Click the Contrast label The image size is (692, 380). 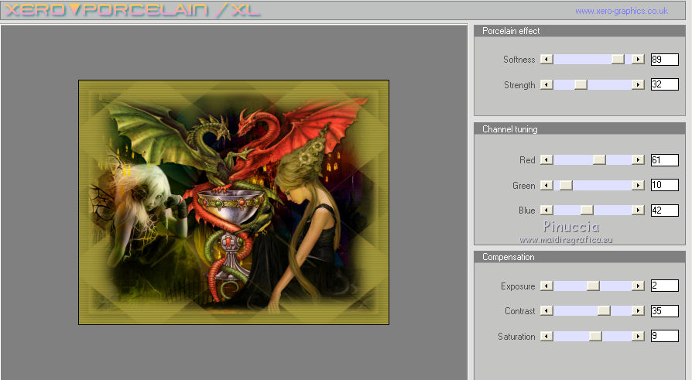click(x=520, y=311)
